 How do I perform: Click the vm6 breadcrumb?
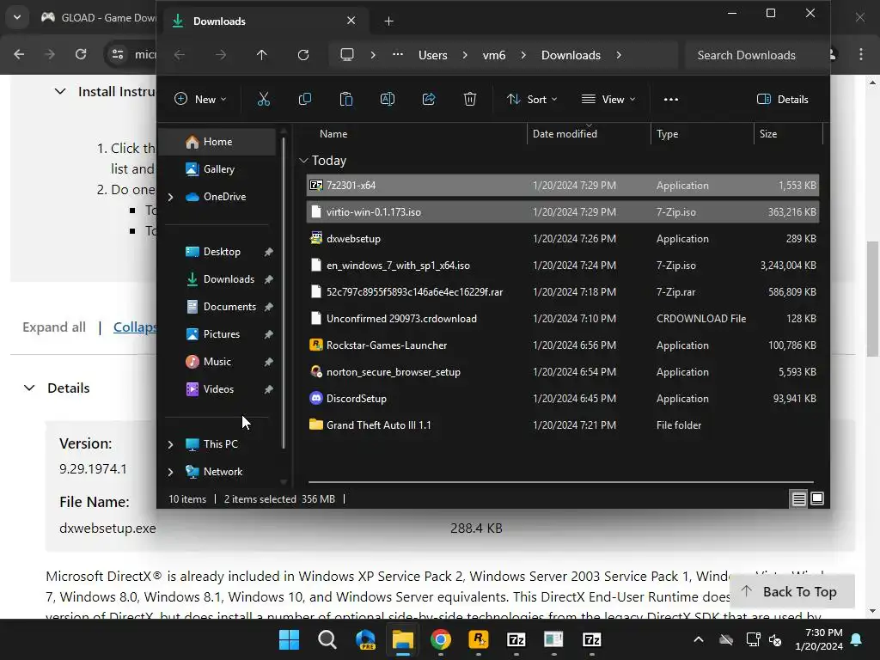pyautogui.click(x=494, y=55)
